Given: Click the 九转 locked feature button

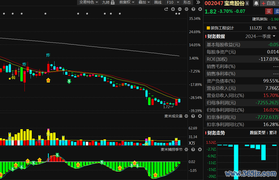Looking at the screenshot, I should coord(108,2).
